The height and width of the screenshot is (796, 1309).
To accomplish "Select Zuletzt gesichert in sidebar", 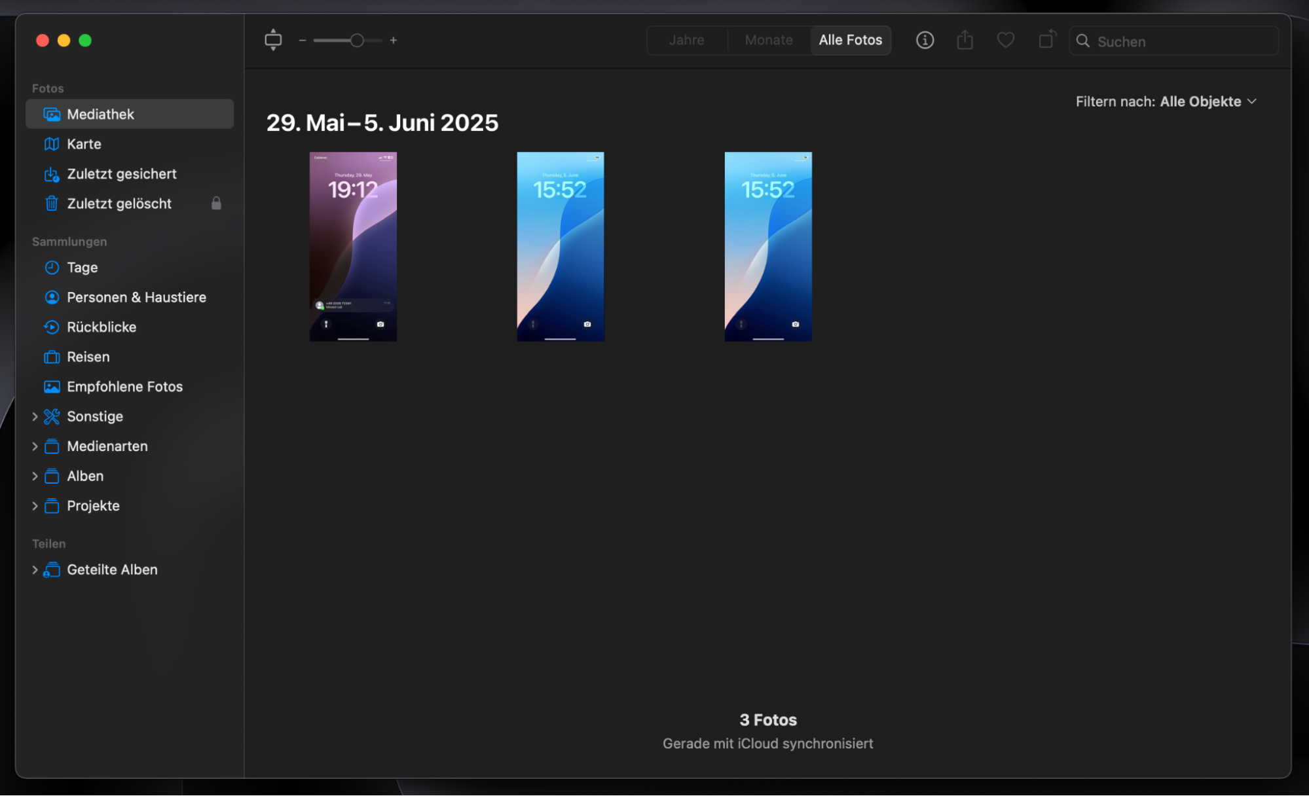I will [x=121, y=174].
